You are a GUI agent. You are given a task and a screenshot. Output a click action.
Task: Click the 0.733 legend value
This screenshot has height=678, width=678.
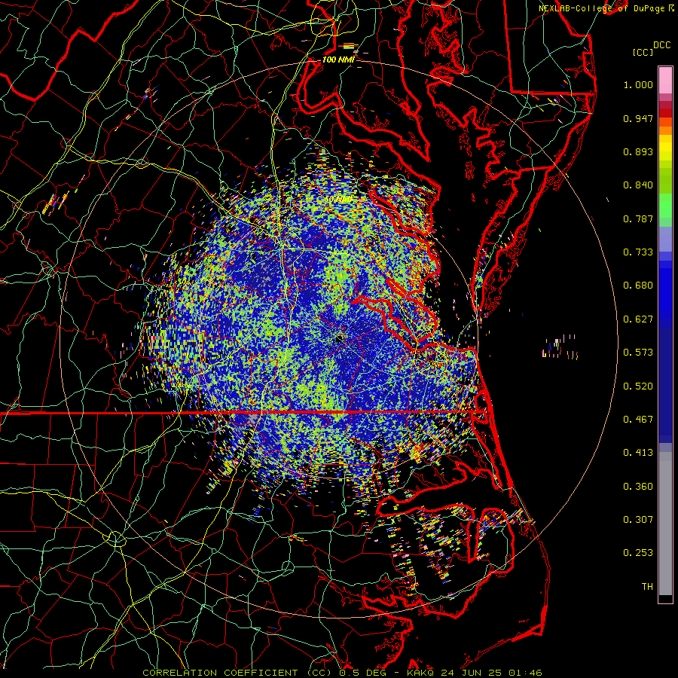coord(638,252)
